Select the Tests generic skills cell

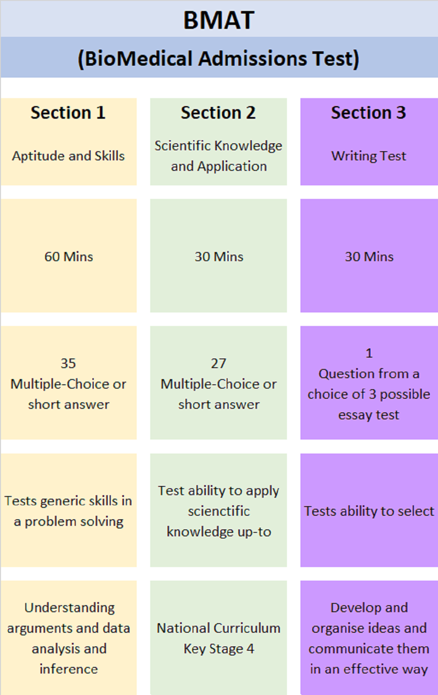(69, 511)
